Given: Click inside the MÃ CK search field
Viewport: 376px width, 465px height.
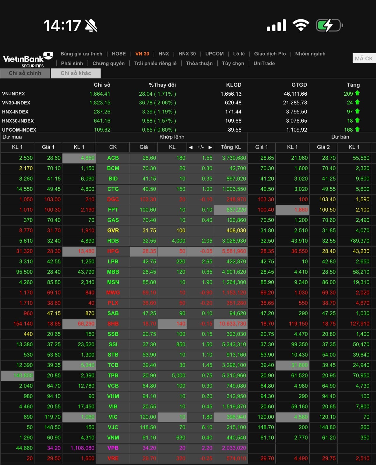Looking at the screenshot, I should (364, 58).
